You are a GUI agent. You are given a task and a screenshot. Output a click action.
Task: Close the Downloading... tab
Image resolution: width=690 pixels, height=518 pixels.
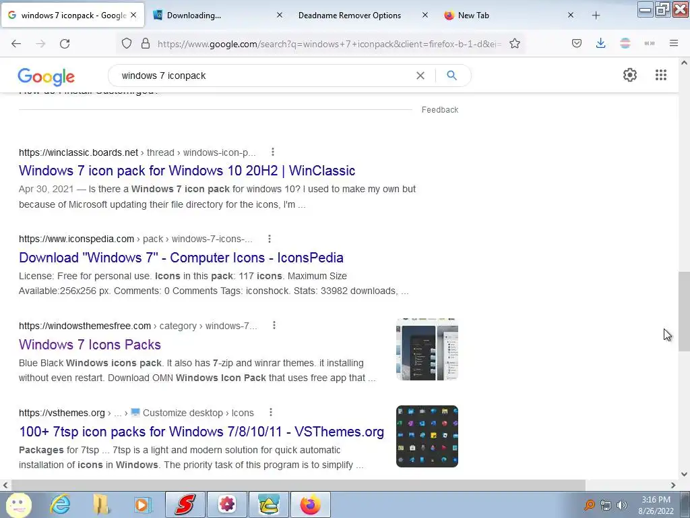[280, 16]
